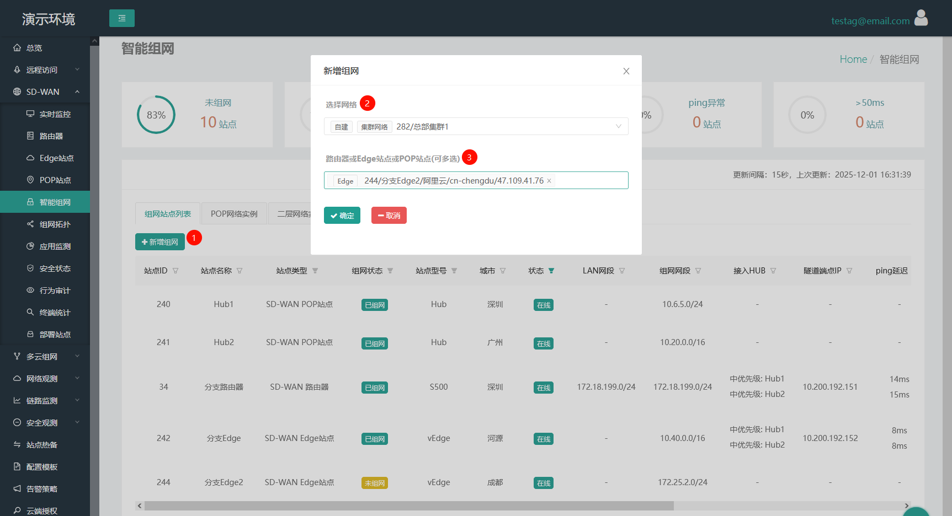This screenshot has height=516, width=952.
Task: Open 告警策略 megaphone icon item
Action: click(x=17, y=489)
